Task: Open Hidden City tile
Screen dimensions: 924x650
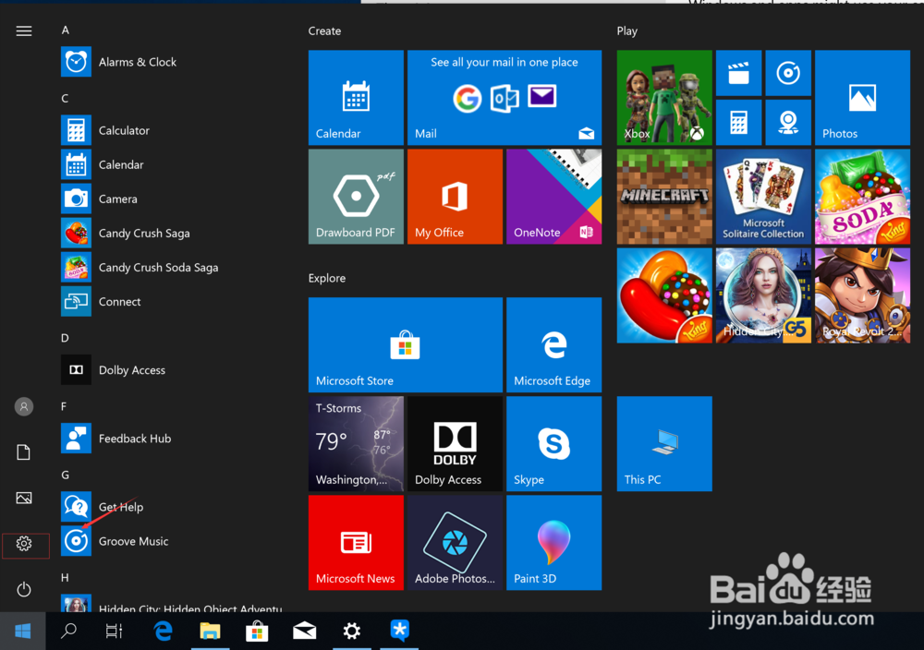Action: tap(764, 295)
